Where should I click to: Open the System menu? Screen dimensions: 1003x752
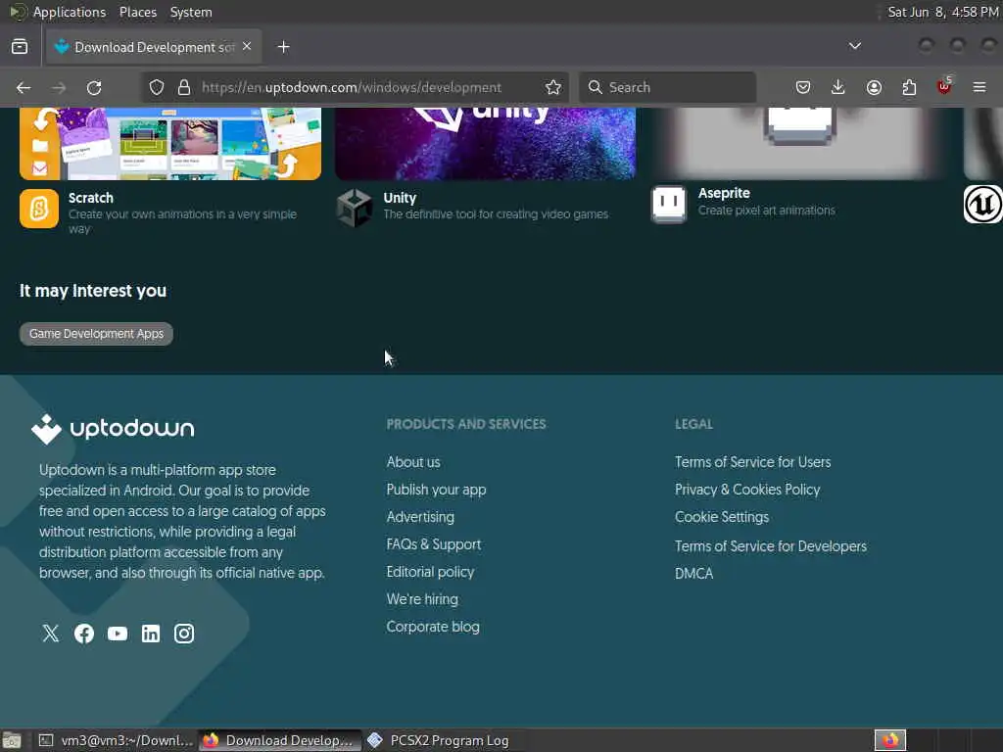click(x=191, y=12)
